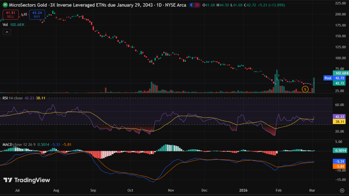Click the yellow 38.11 RSI axis label
This screenshot has height=196, width=349.
pos(340,121)
